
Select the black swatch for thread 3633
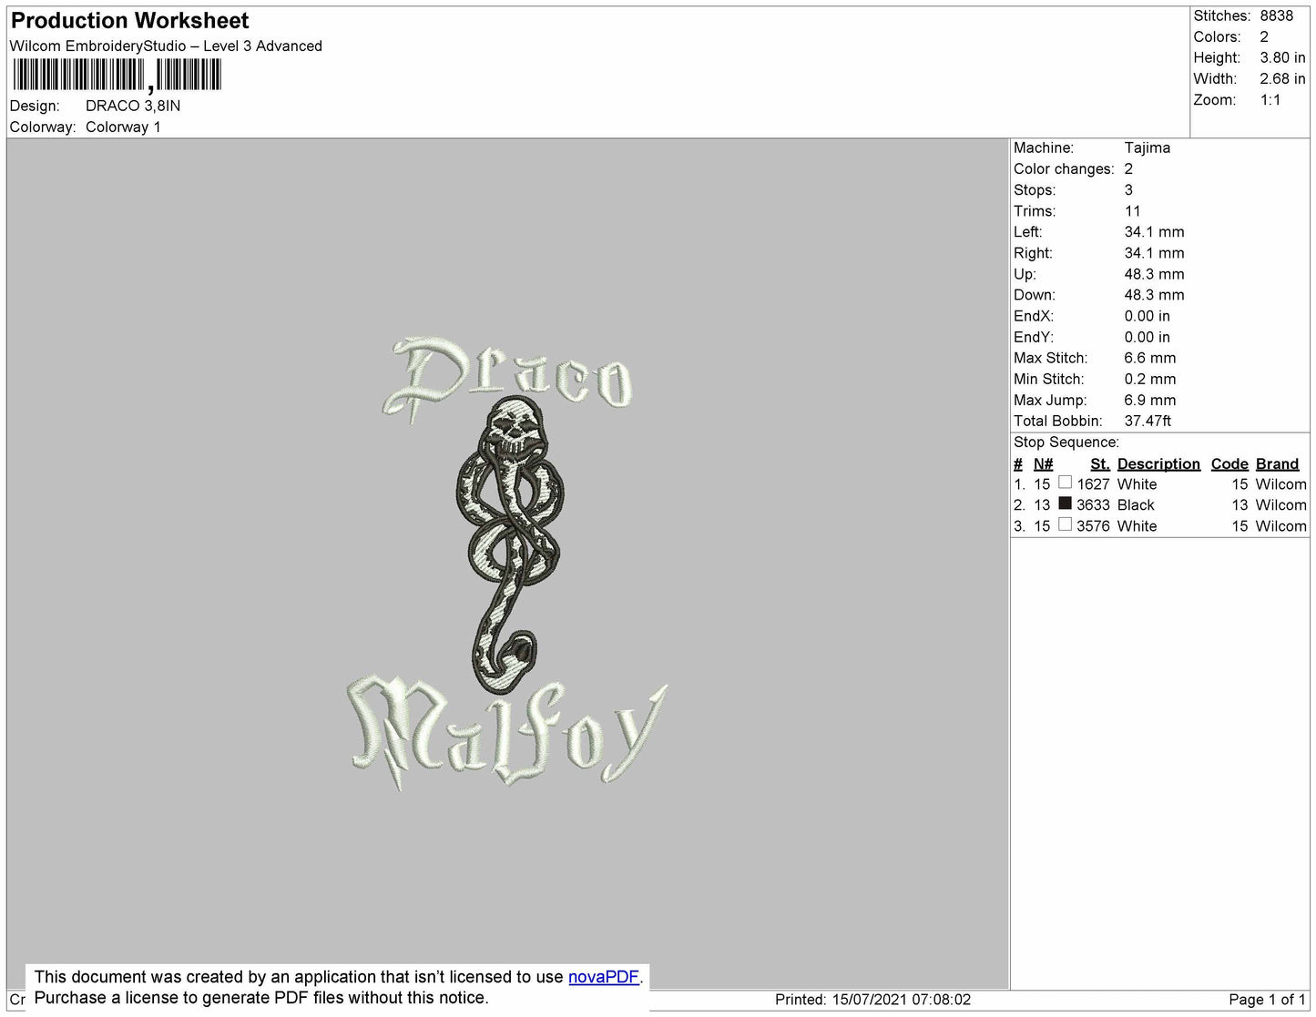coord(1065,503)
